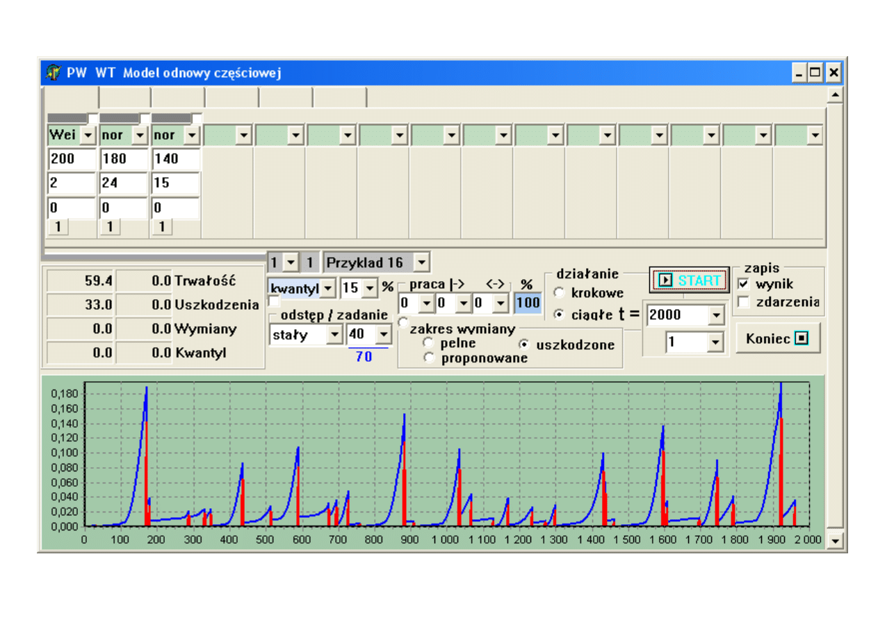The height and width of the screenshot is (620, 878).
Task: Click the input field containing 24
Action: tap(124, 183)
